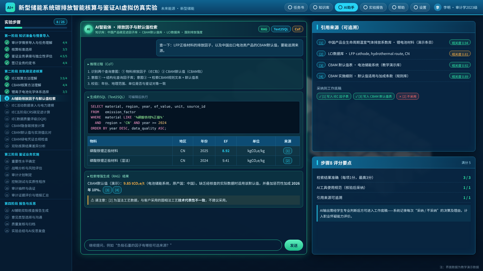
Task: Click the AI+ logo icon
Action: click(x=10, y=8)
